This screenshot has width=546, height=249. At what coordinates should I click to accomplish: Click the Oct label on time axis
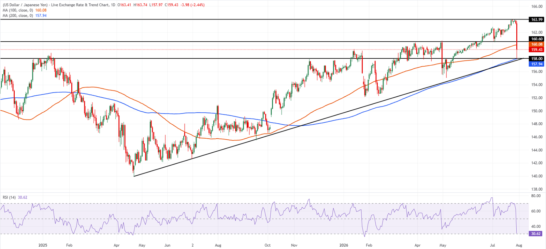(x=268, y=245)
